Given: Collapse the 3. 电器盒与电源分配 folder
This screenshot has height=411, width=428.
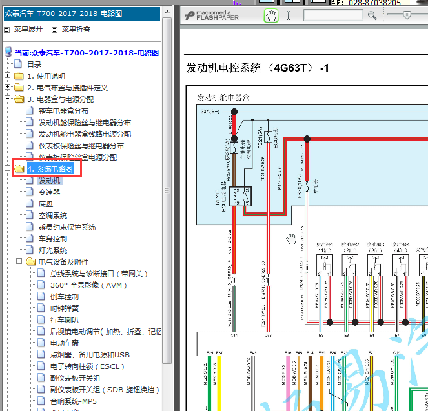Looking at the screenshot, I should click(7, 99).
